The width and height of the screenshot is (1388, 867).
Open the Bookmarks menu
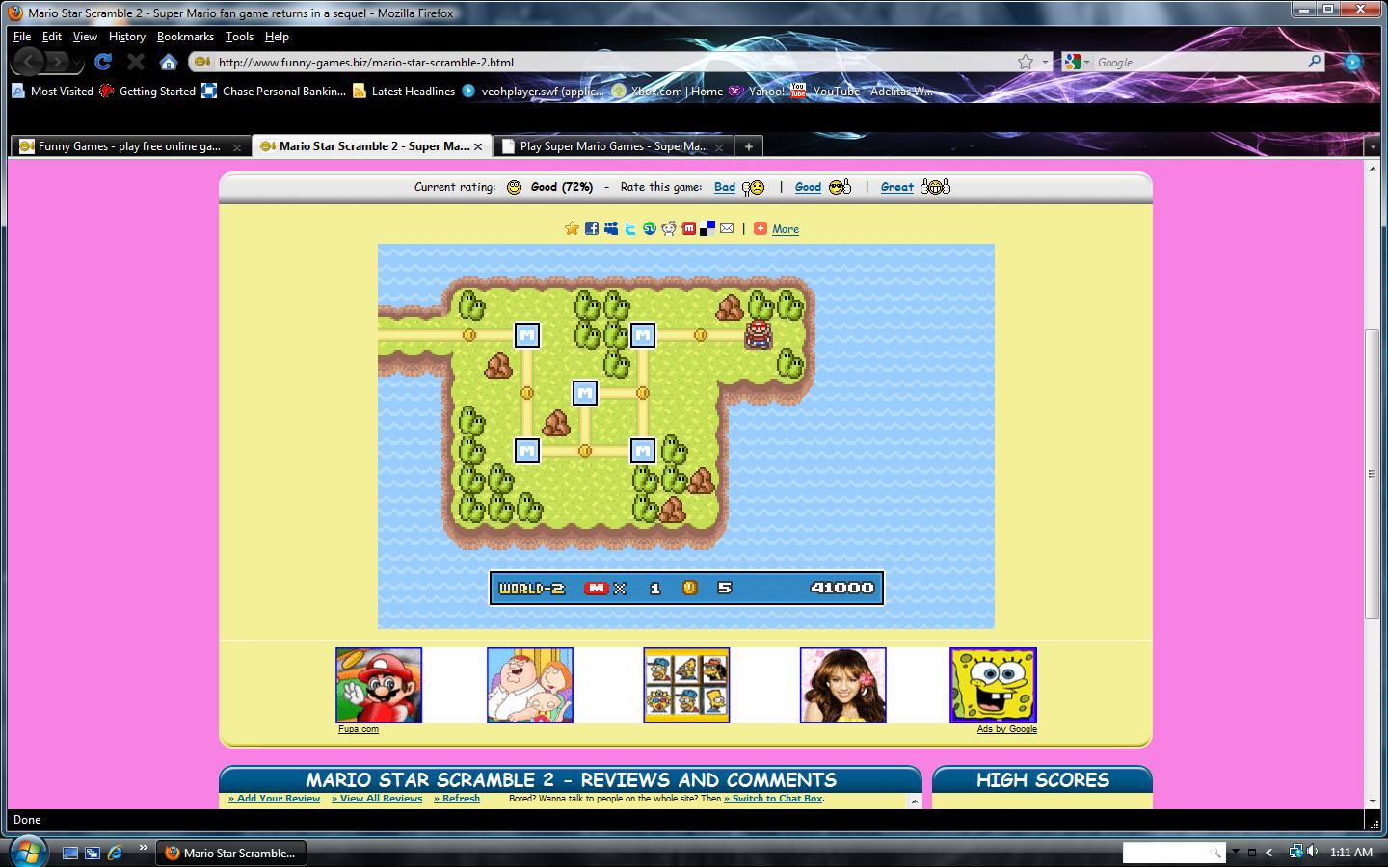pos(185,37)
